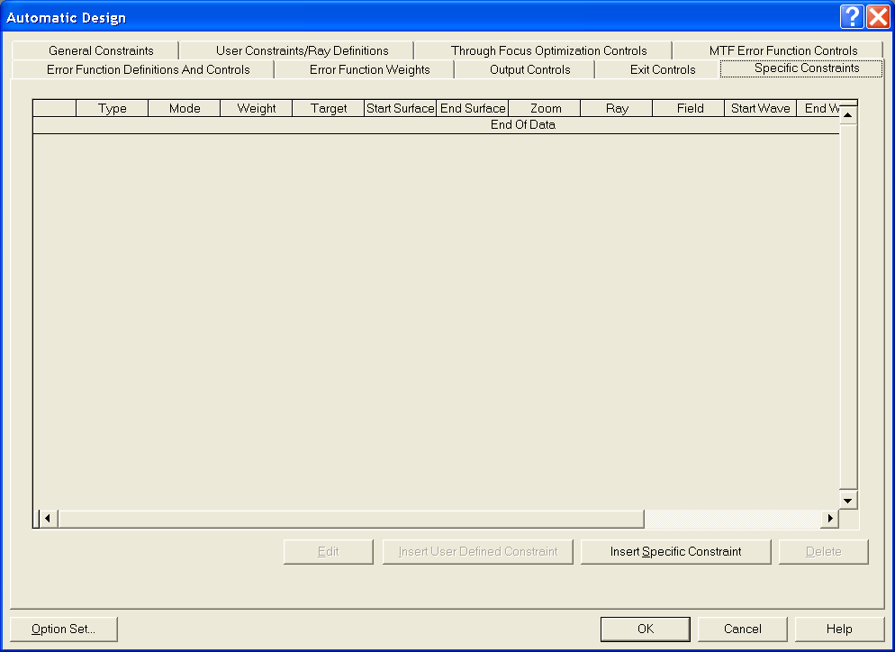
Task: Open the Exit Controls tab
Action: [662, 69]
